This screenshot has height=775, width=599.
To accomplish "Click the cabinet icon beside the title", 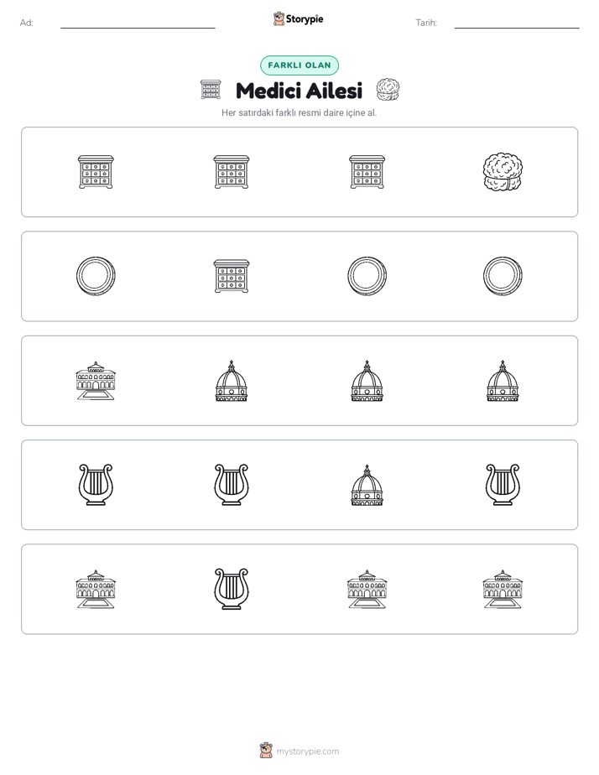I will pyautogui.click(x=211, y=90).
